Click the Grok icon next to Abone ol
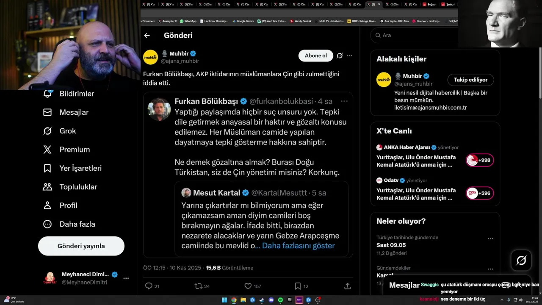 (x=340, y=55)
